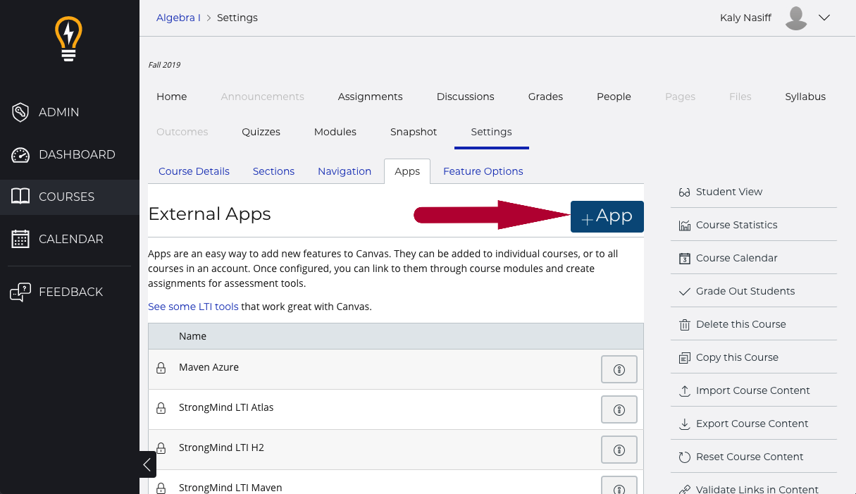This screenshot has height=494, width=856.
Task: Switch to the Navigation tab
Action: pyautogui.click(x=345, y=171)
